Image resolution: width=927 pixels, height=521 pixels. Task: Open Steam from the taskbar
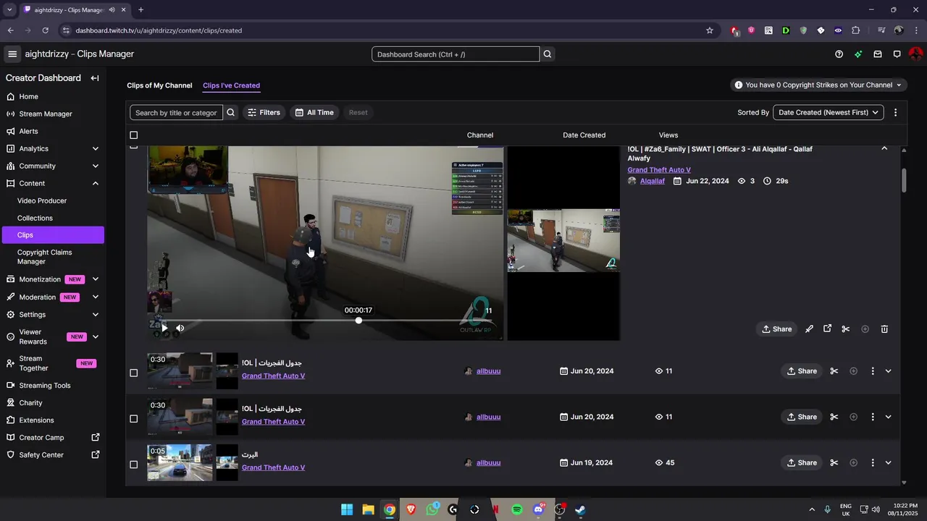(580, 509)
